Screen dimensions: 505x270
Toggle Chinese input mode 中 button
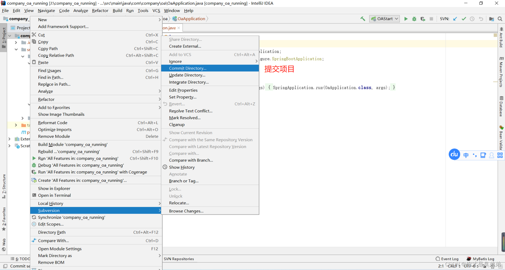pos(466,155)
